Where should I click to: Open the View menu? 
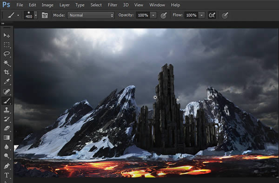pos(139,5)
